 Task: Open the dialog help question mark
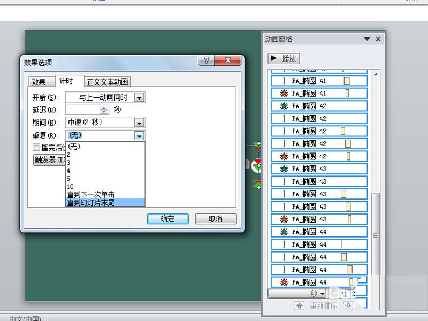click(207, 60)
